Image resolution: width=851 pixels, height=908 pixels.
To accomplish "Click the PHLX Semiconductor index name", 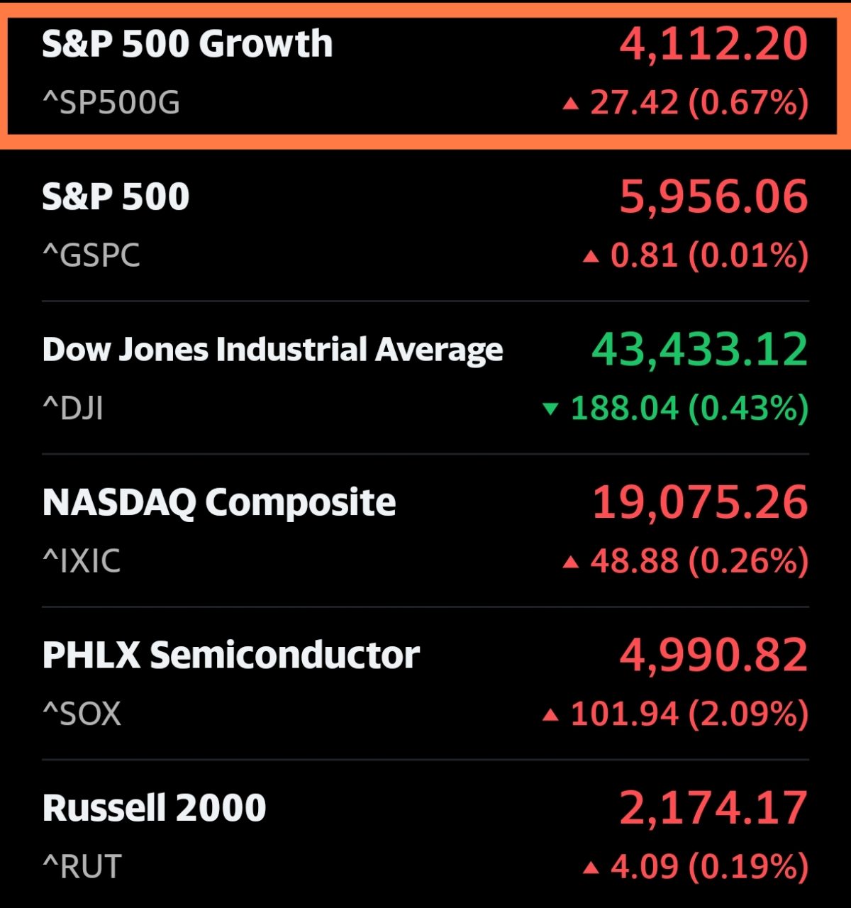I will pos(231,656).
